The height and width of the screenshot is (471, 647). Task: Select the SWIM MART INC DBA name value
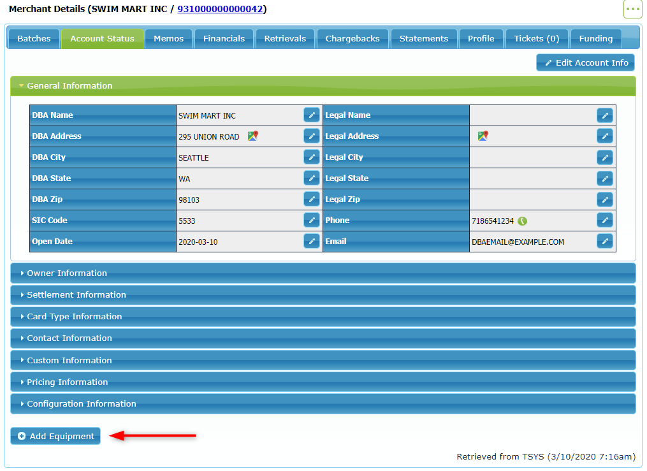[x=207, y=116]
